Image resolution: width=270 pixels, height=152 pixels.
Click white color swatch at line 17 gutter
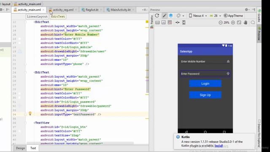tap(19, 43)
